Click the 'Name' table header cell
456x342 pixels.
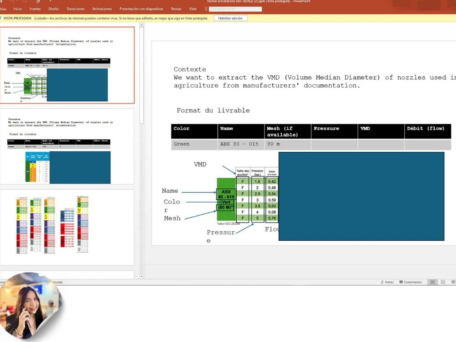click(x=241, y=131)
